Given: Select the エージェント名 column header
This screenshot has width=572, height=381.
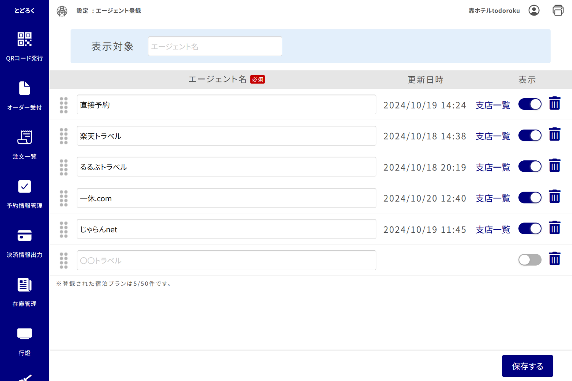Looking at the screenshot, I should coord(217,79).
